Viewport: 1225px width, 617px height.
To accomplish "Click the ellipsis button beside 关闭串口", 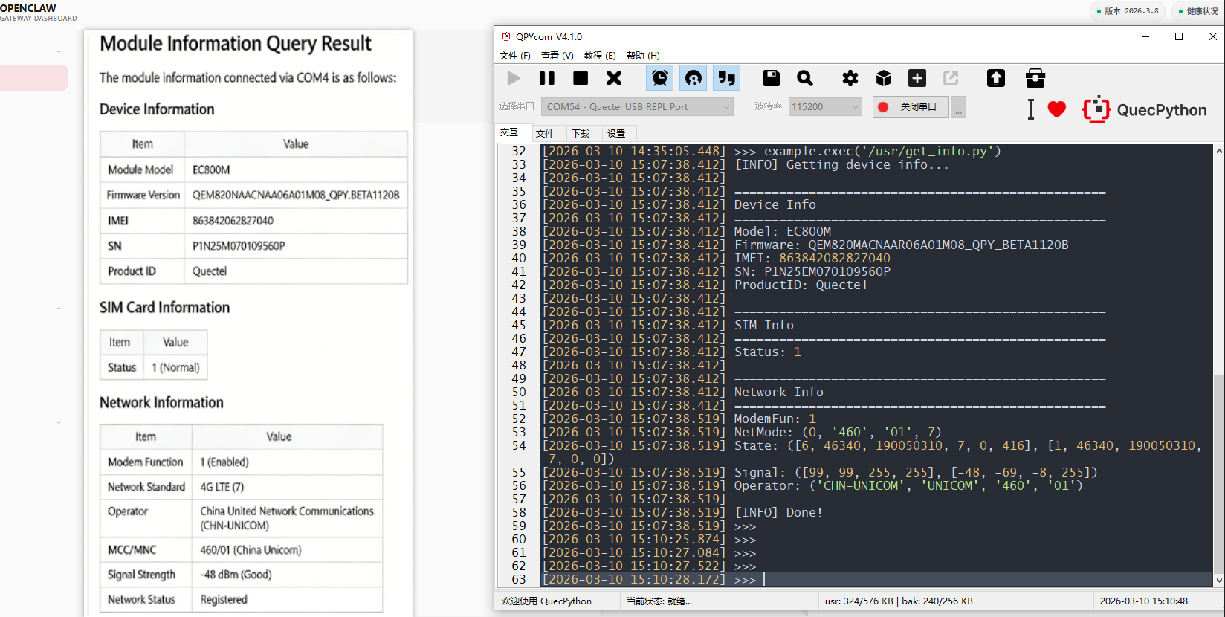I will [959, 108].
